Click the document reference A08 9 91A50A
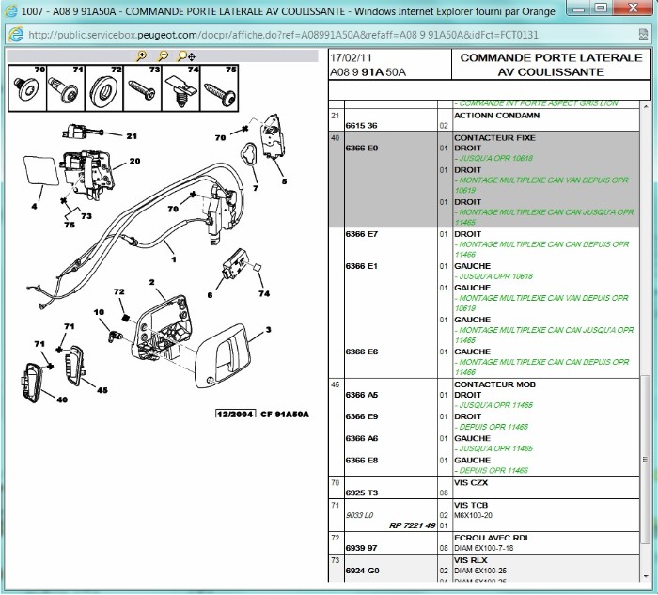The image size is (658, 595). tap(368, 72)
